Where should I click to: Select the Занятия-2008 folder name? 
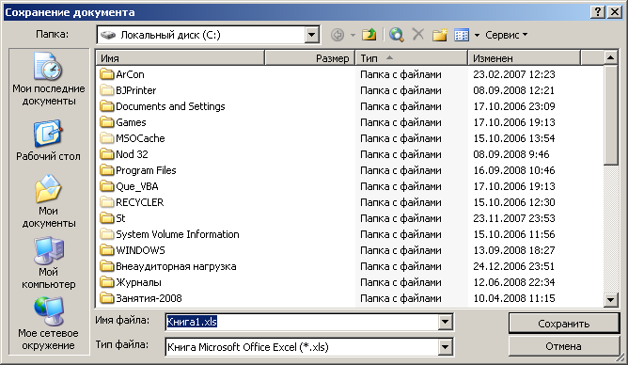coord(149,298)
